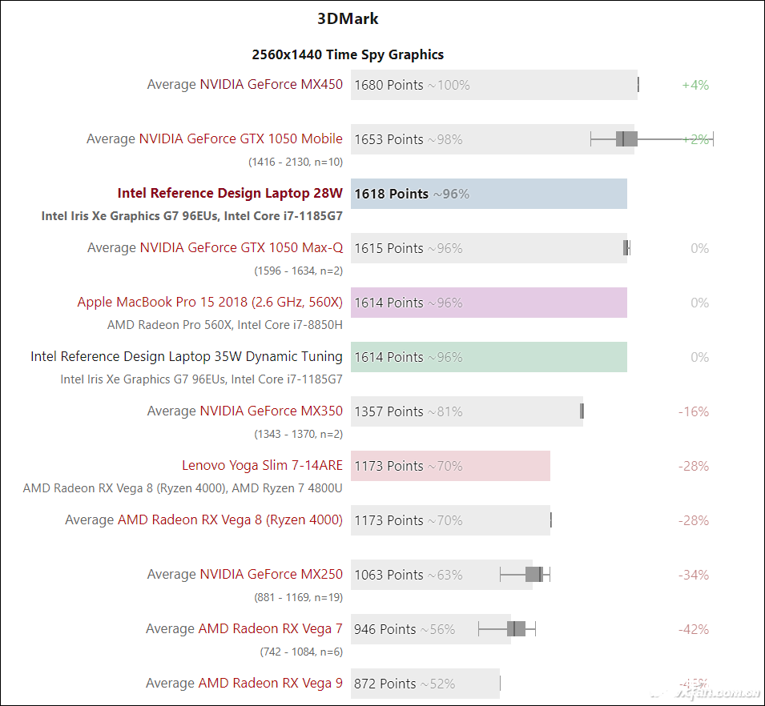Click Intel Reference Design Laptop 28W name
The width and height of the screenshot is (765, 706).
(230, 194)
